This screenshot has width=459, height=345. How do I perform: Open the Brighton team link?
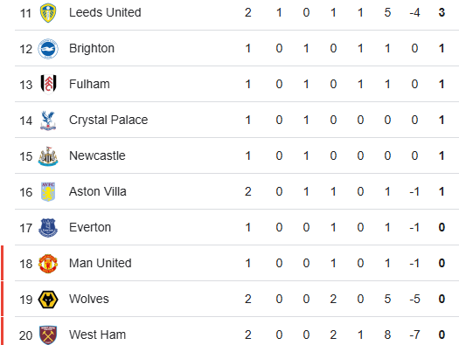click(x=92, y=49)
